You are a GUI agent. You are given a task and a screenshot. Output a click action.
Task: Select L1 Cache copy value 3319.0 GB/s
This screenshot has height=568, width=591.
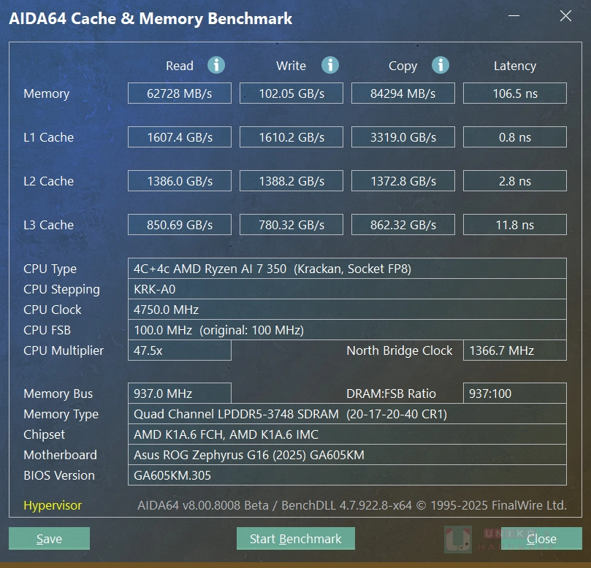(403, 137)
